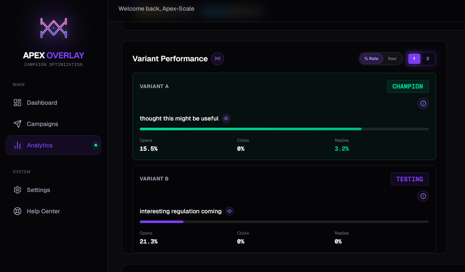Toggle the eye on 'interesting regulation coming'
This screenshot has height=272, width=465.
pos(230,211)
